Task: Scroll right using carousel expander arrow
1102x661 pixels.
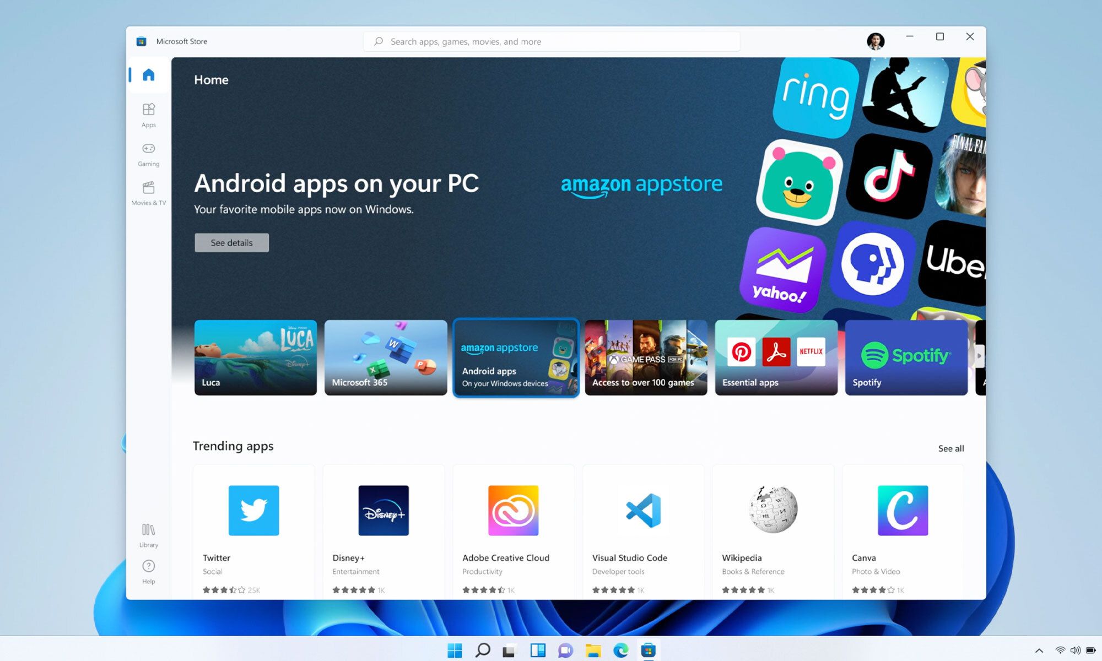Action: [977, 356]
